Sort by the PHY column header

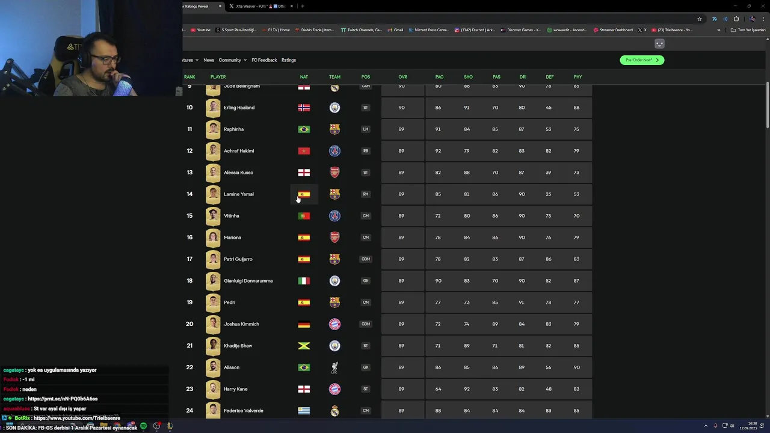tap(577, 77)
